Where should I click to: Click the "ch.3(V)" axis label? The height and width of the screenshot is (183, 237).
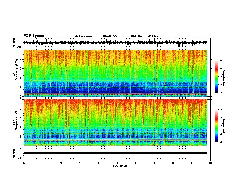(14, 153)
